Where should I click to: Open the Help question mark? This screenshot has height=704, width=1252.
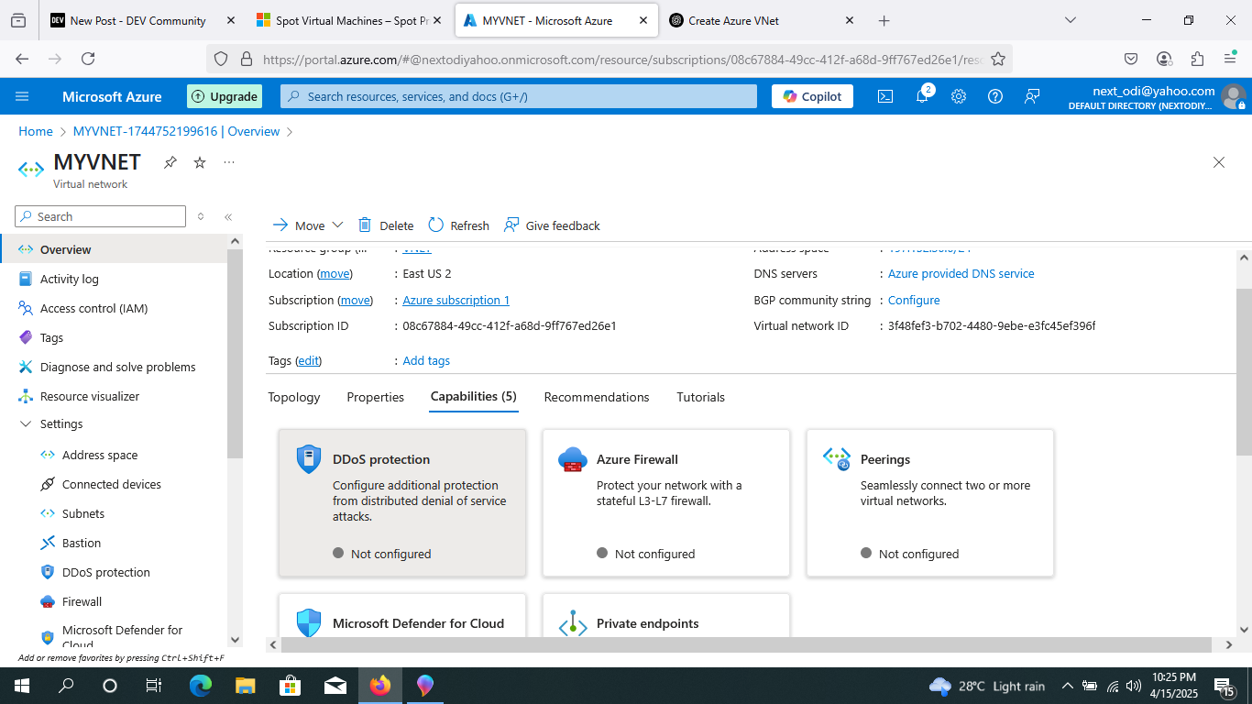coord(995,96)
